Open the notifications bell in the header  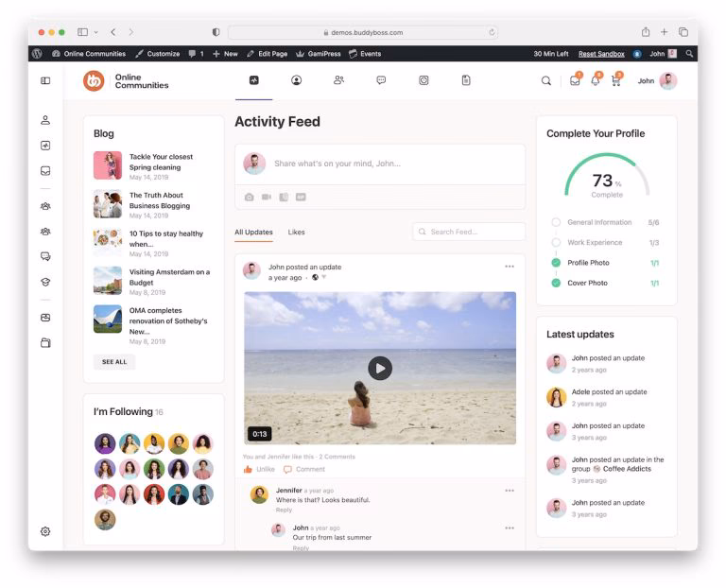[596, 81]
